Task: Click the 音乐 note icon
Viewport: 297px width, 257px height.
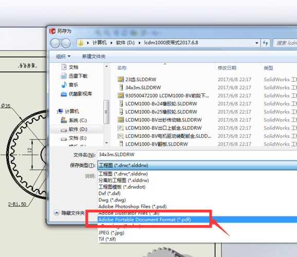Action: click(x=64, y=84)
